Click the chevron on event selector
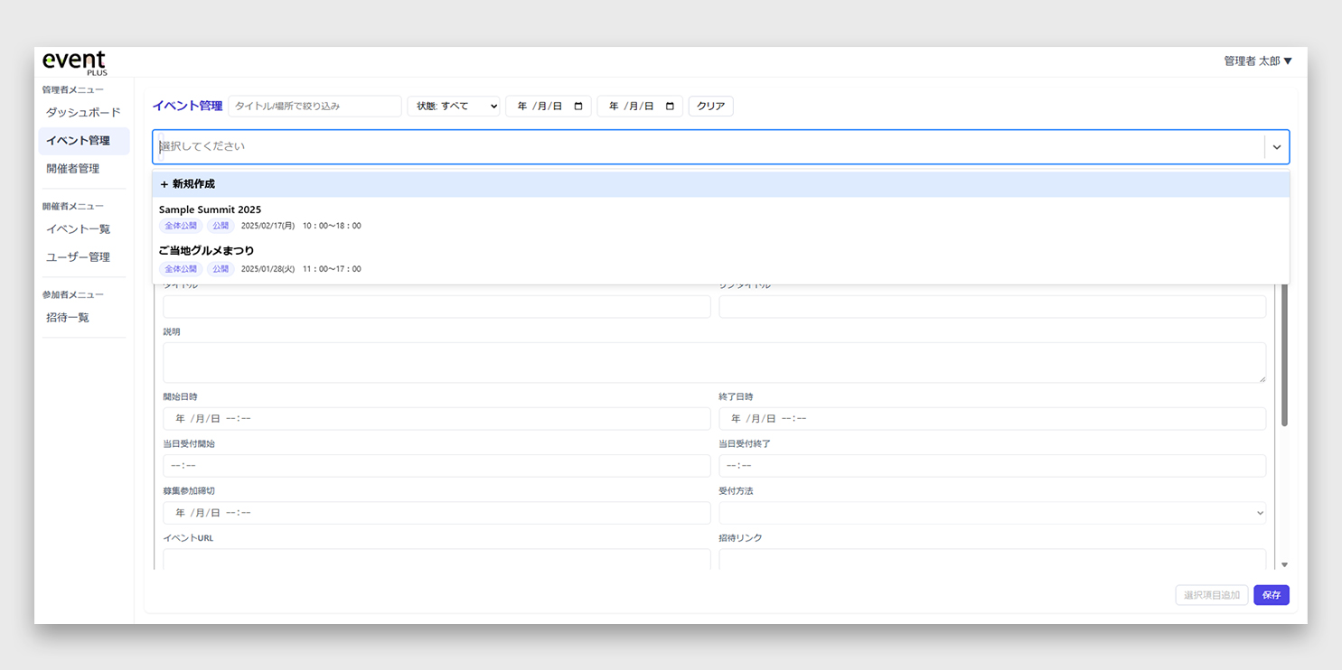1342x670 pixels. [x=1276, y=147]
